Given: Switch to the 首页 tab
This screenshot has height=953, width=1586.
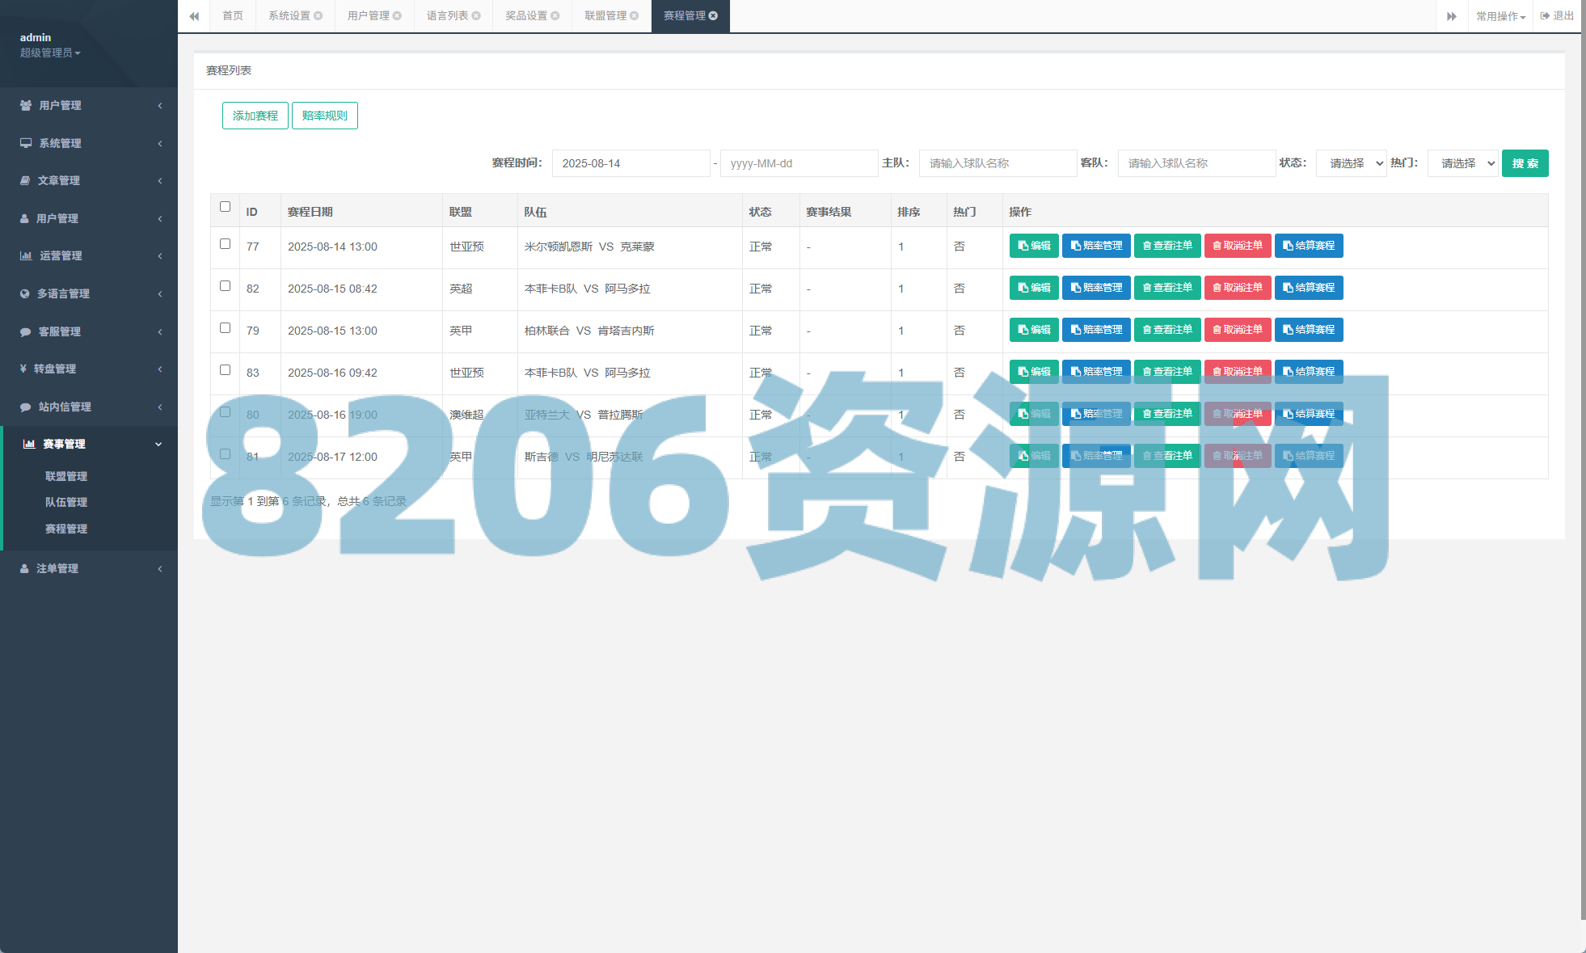Looking at the screenshot, I should 233,16.
